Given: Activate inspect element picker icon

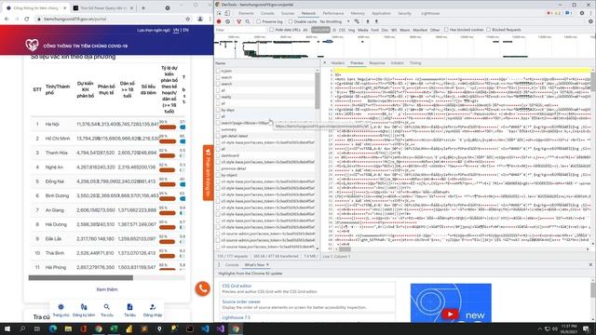Looking at the screenshot, I should coord(219,13).
